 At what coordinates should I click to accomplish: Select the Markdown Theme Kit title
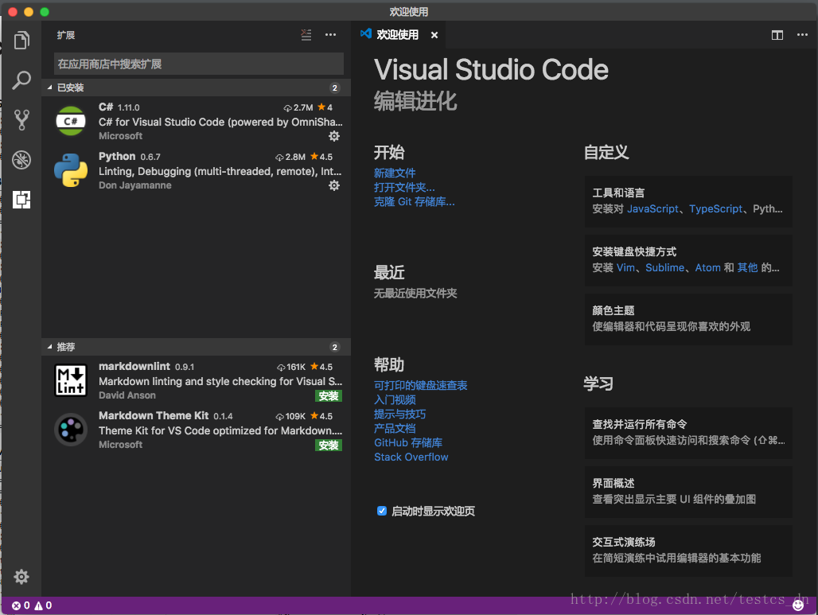point(154,415)
